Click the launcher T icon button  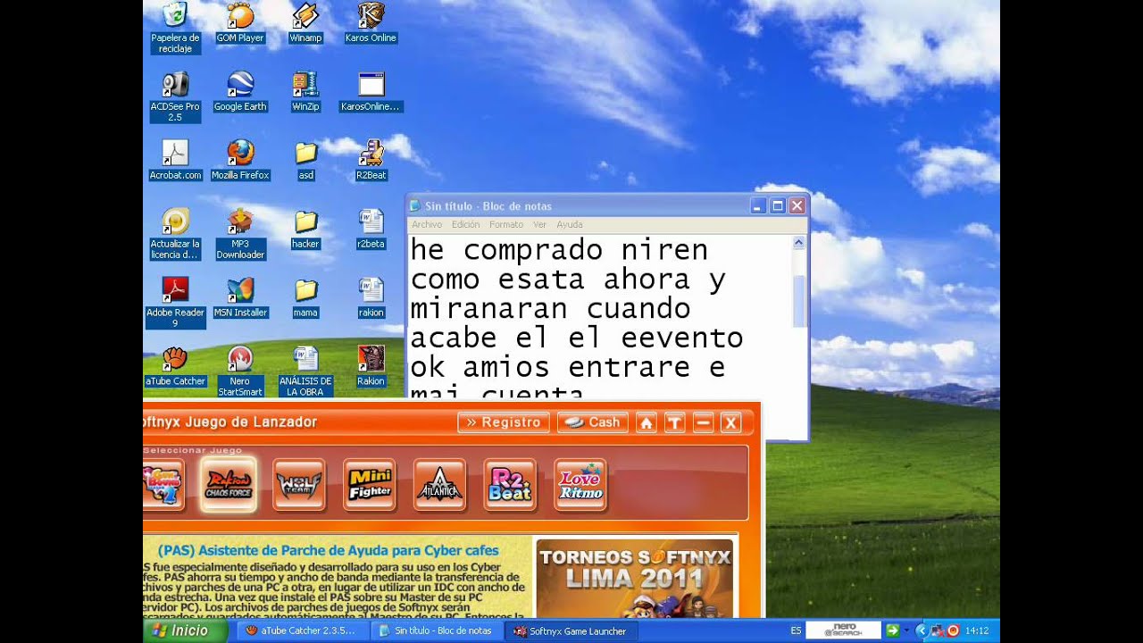tap(674, 422)
